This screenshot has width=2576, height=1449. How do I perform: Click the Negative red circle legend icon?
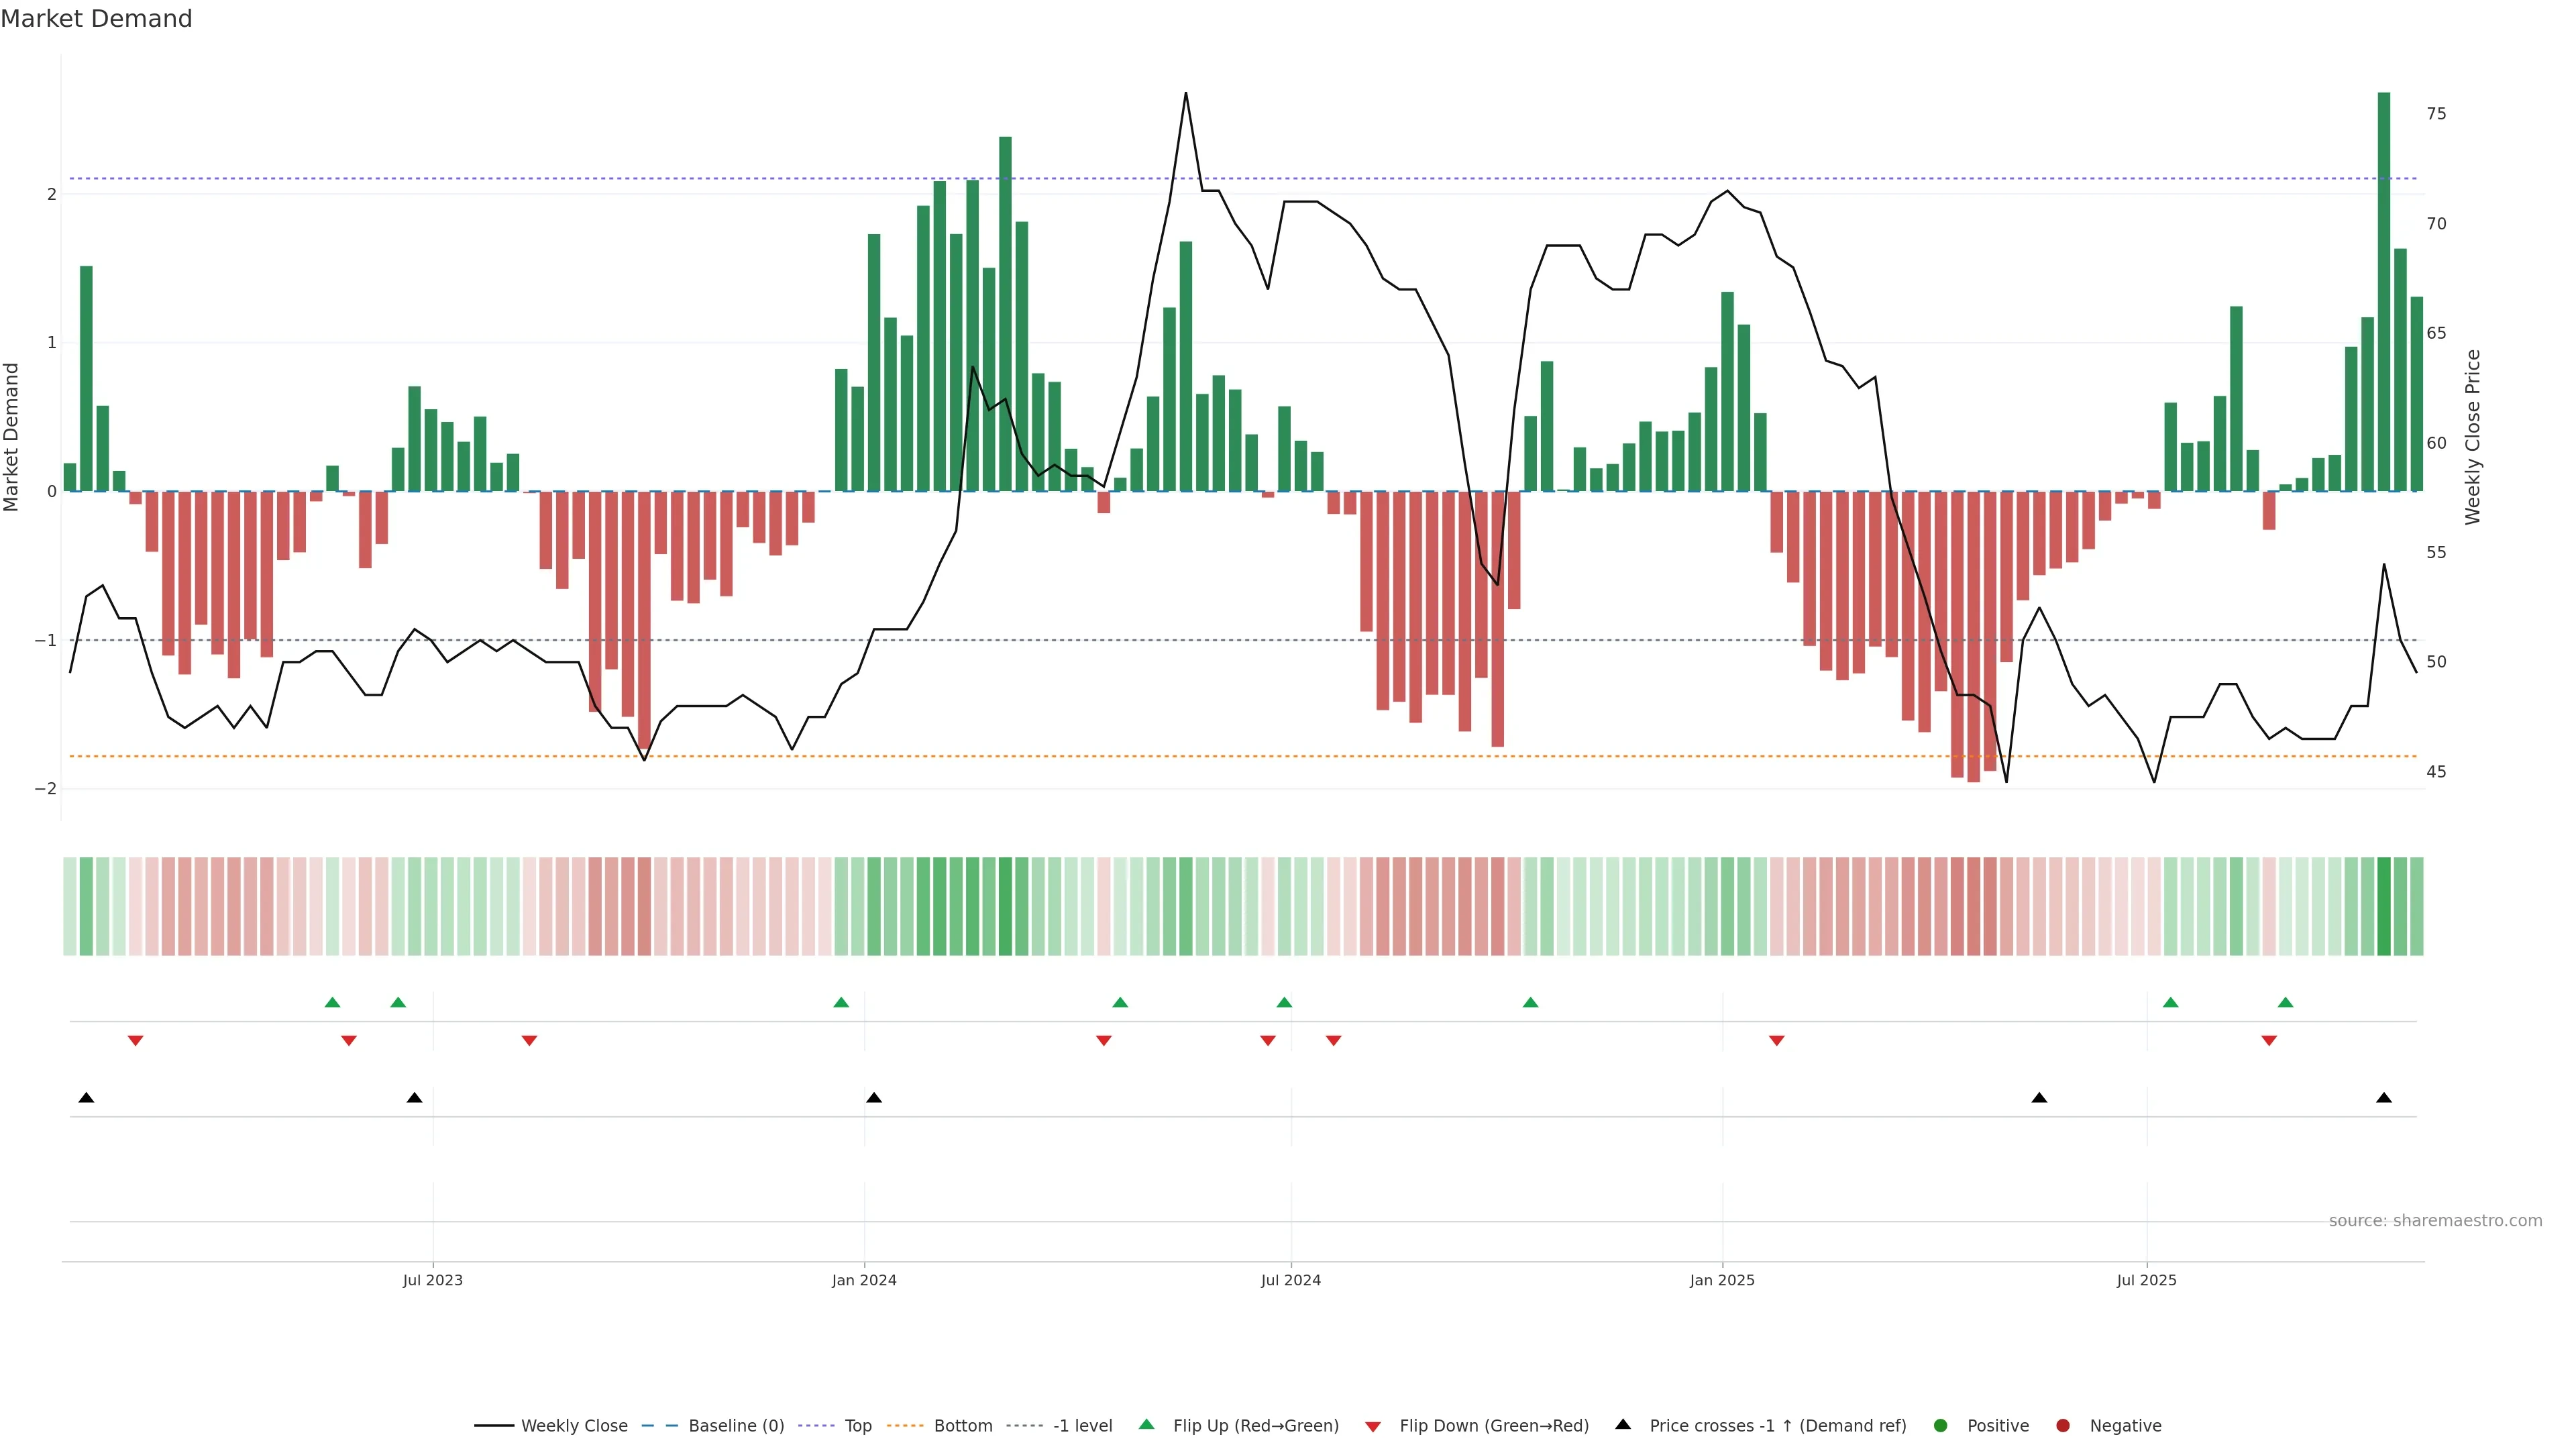click(x=2063, y=1426)
